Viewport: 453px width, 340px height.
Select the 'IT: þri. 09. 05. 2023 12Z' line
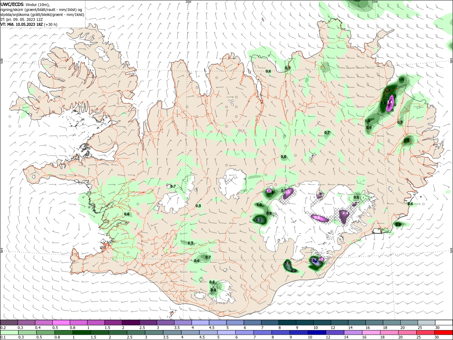22,19
